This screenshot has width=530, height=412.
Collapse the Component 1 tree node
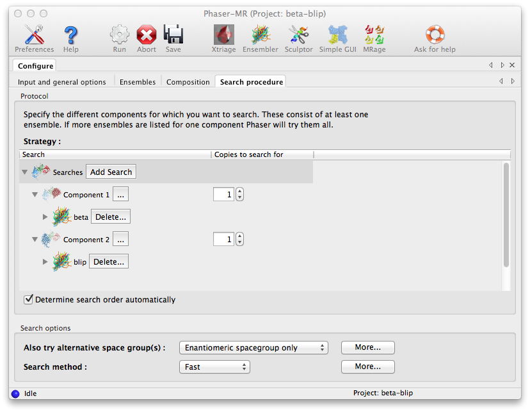pyautogui.click(x=35, y=195)
